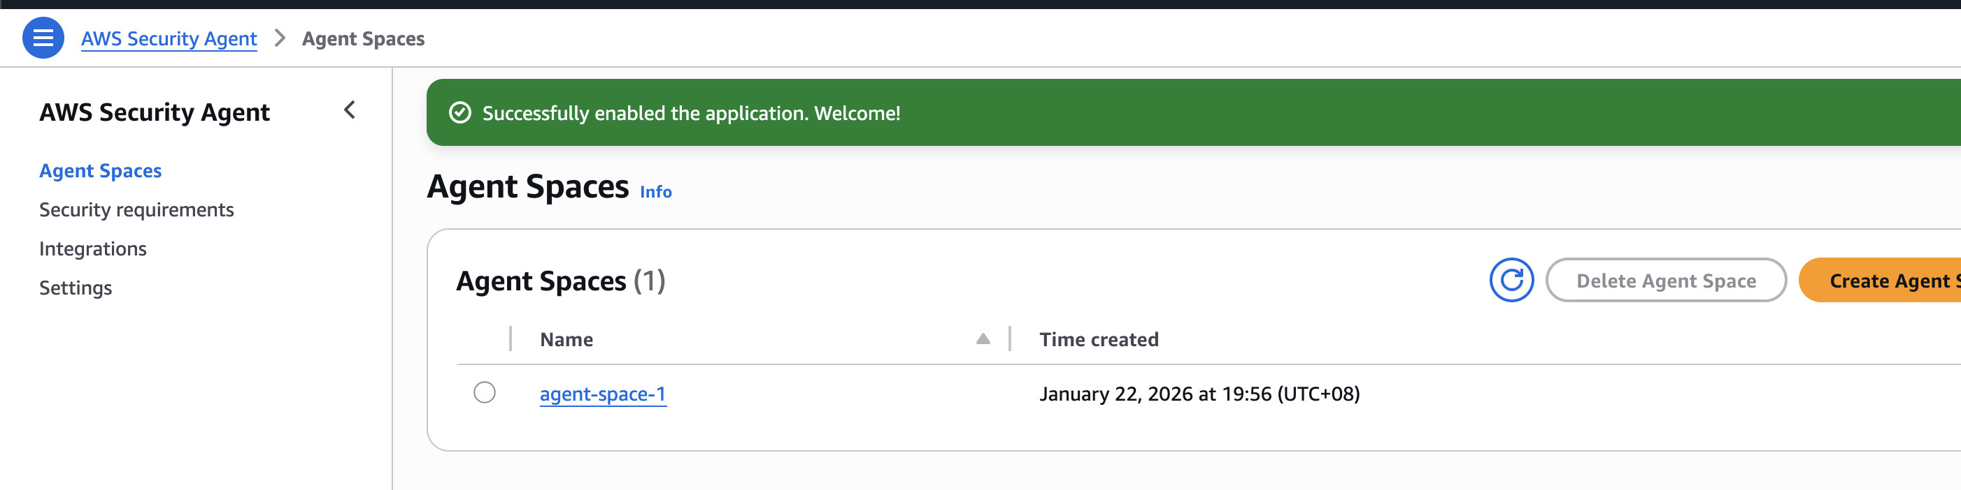This screenshot has width=1961, height=490.
Task: Click the success checkmark icon in banner
Action: [459, 113]
